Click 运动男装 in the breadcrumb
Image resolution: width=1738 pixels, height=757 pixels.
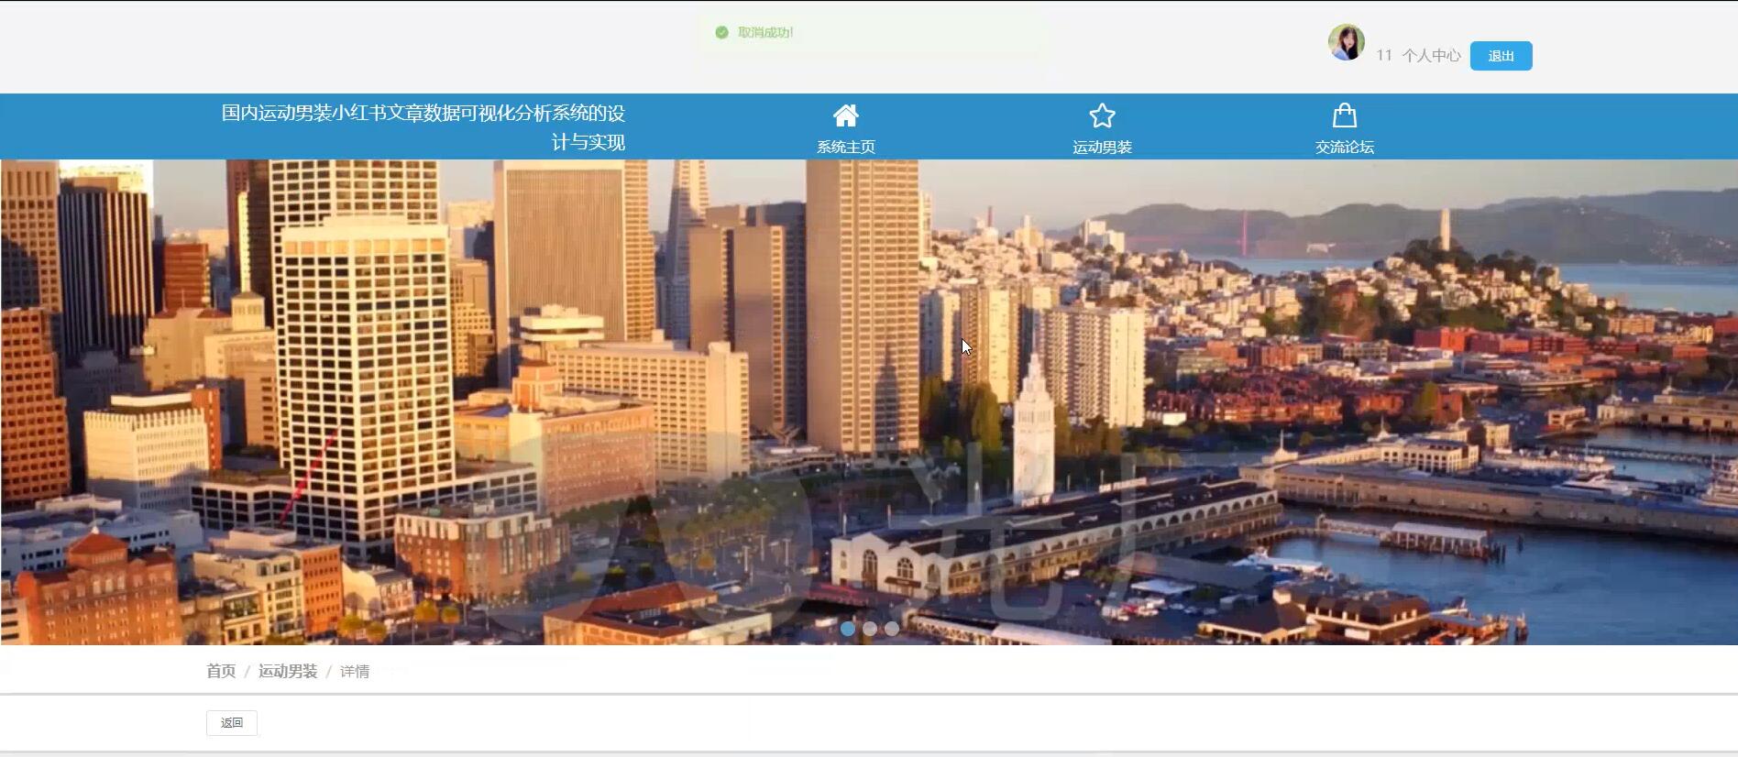pos(288,672)
